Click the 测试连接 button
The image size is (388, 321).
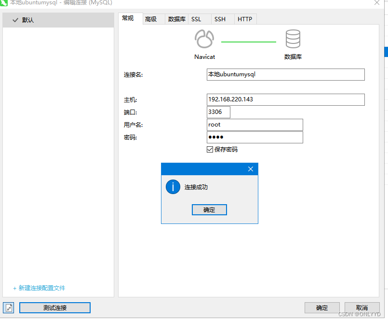55,308
